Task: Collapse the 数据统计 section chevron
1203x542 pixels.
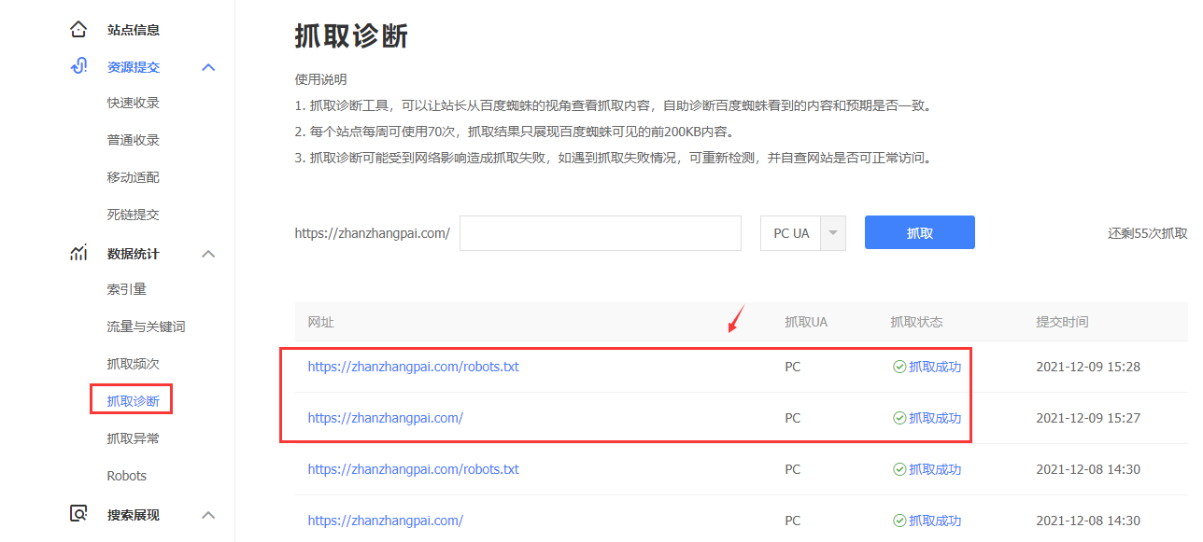Action: point(209,254)
